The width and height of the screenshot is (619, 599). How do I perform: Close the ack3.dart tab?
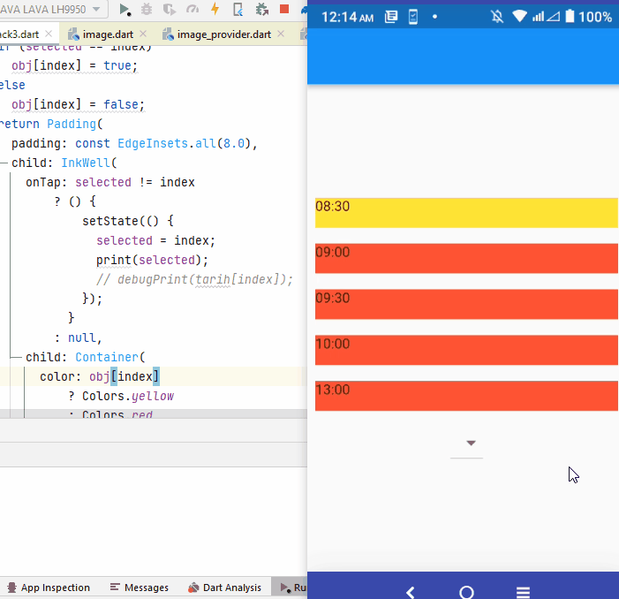[49, 34]
